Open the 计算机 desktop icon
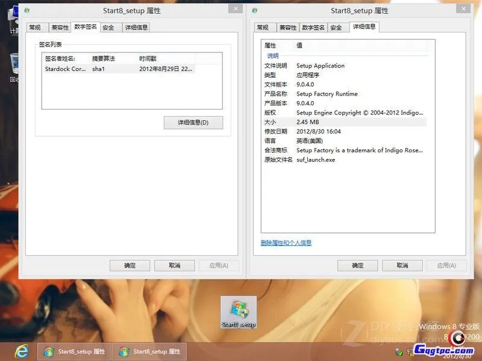The height and width of the screenshot is (361, 482). (x=13, y=11)
